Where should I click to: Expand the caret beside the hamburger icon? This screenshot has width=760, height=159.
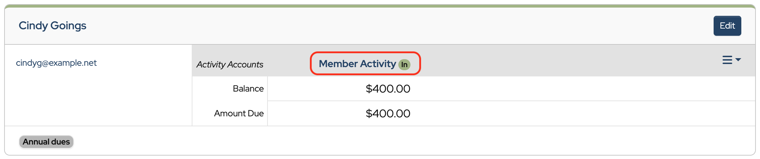[x=738, y=60]
